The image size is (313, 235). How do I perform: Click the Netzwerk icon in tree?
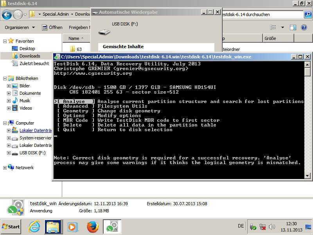(x=11, y=167)
